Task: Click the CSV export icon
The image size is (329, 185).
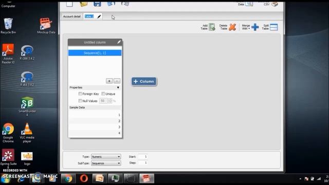Action: coord(275,4)
